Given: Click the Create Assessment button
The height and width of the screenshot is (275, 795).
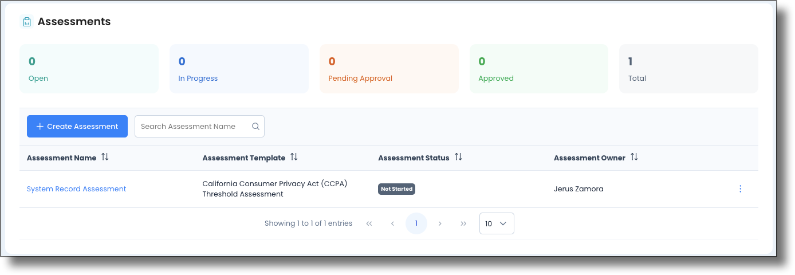Looking at the screenshot, I should pyautogui.click(x=77, y=127).
